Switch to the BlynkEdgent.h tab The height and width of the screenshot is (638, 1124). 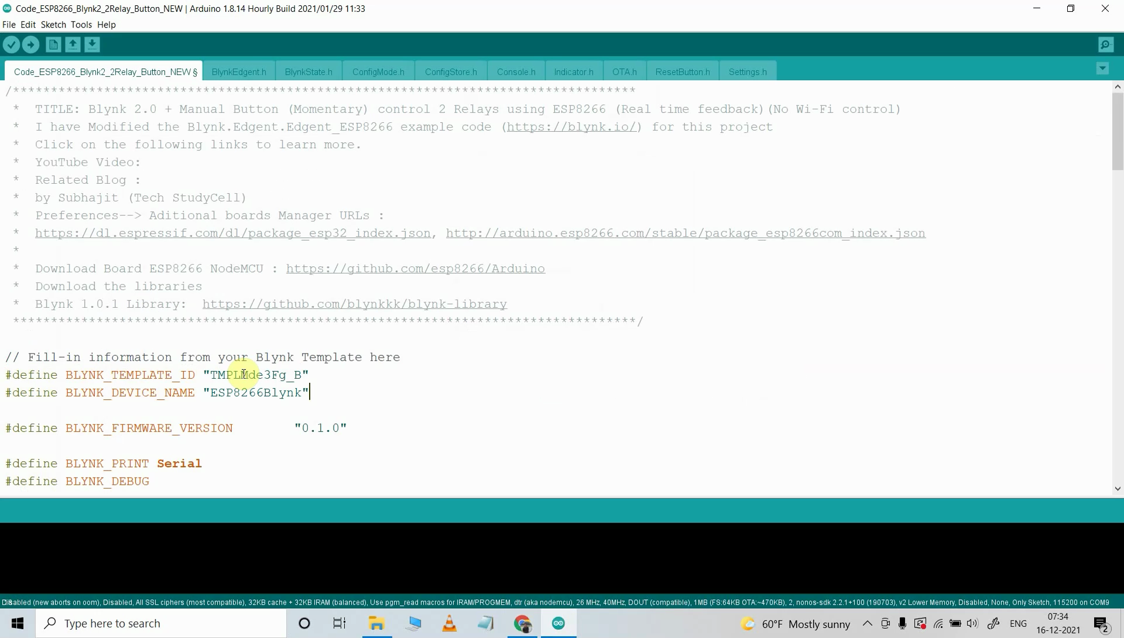[x=239, y=72]
